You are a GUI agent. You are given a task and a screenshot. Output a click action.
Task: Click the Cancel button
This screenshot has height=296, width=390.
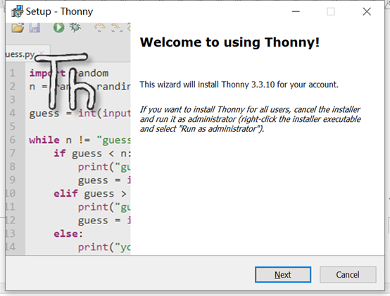coord(348,275)
